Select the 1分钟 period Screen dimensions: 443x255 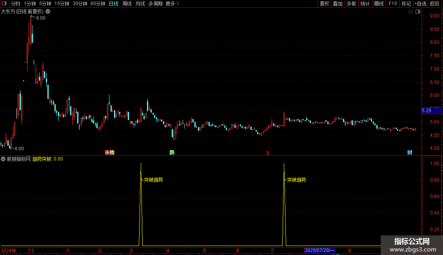click(x=30, y=4)
